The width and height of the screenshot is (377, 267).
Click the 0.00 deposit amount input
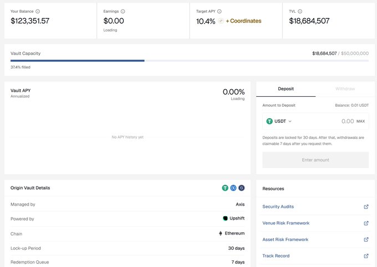tap(348, 121)
